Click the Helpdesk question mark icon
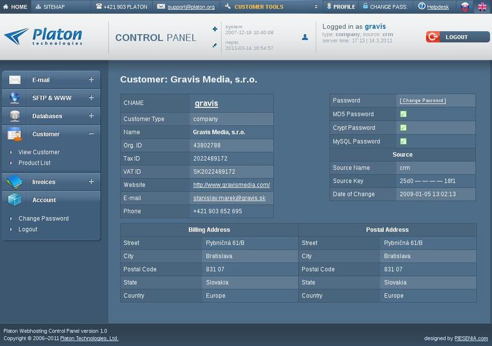The height and width of the screenshot is (346, 492). 422,6
